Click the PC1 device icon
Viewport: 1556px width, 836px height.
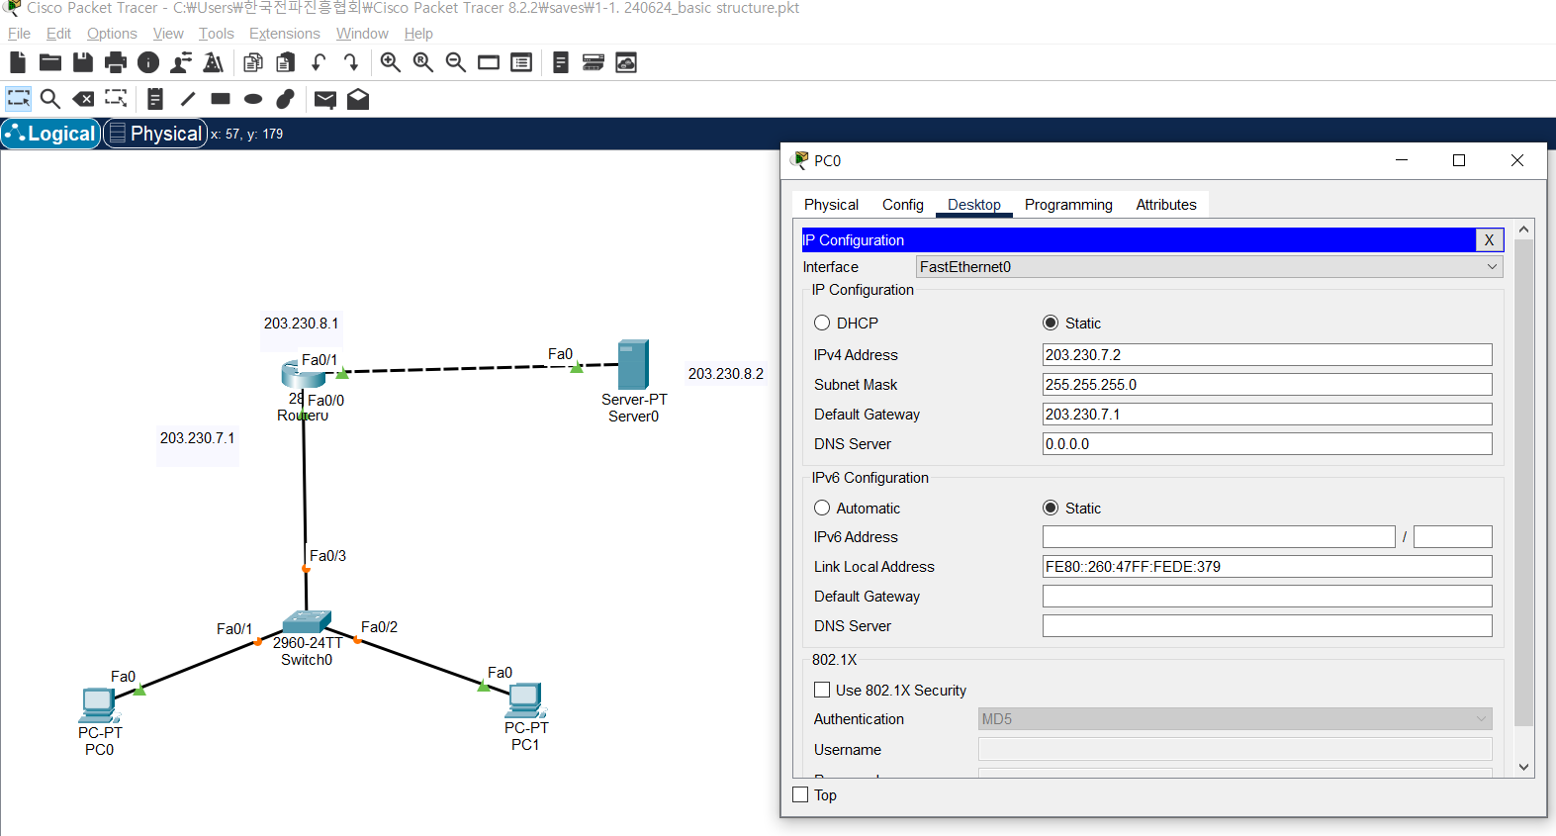[525, 700]
